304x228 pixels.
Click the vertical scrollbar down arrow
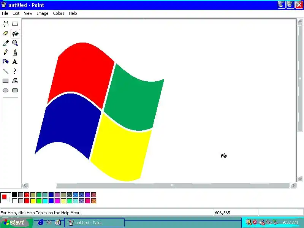(x=300, y=179)
